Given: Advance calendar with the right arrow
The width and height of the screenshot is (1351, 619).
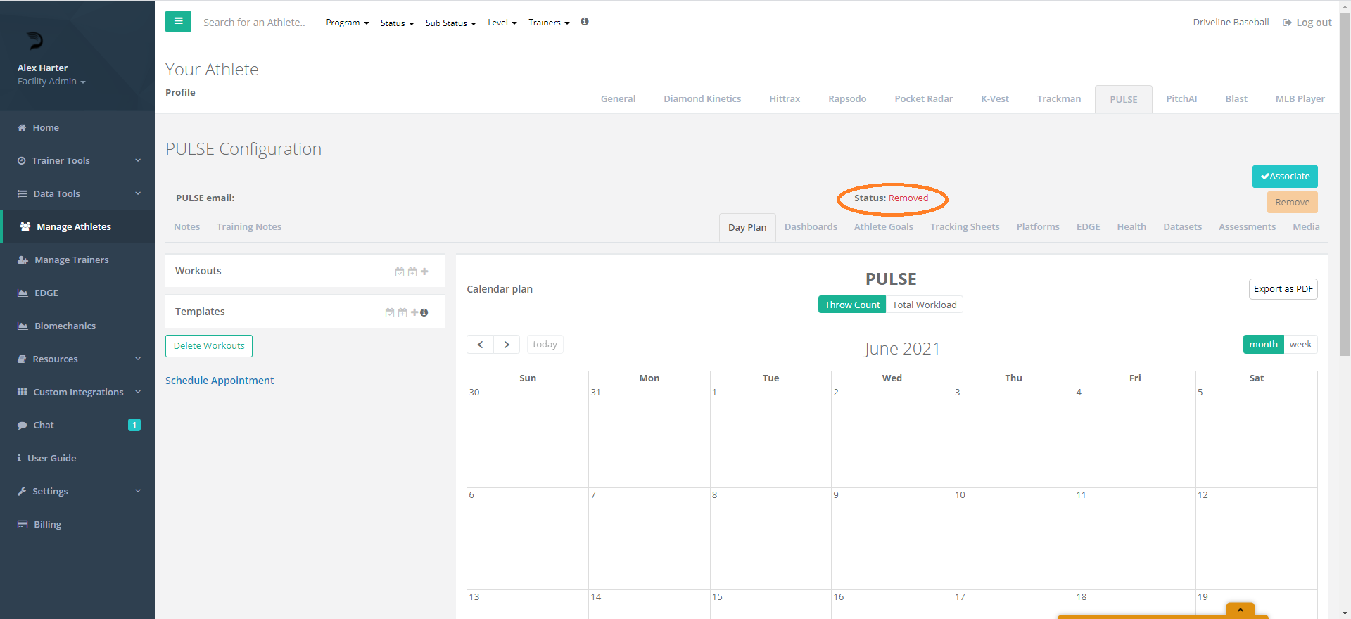Looking at the screenshot, I should point(507,345).
